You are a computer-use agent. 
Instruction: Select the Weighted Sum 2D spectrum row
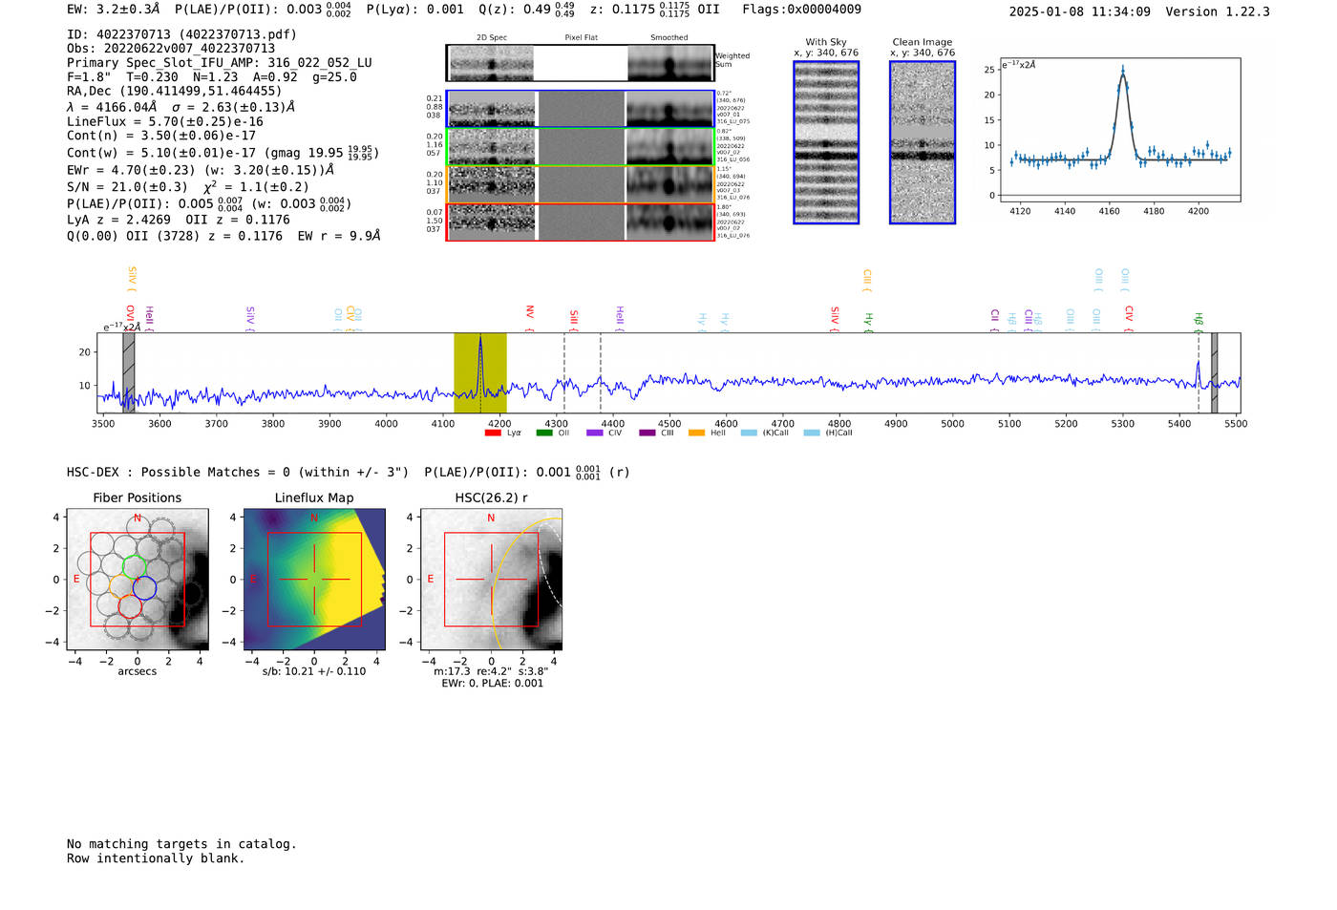[x=580, y=63]
